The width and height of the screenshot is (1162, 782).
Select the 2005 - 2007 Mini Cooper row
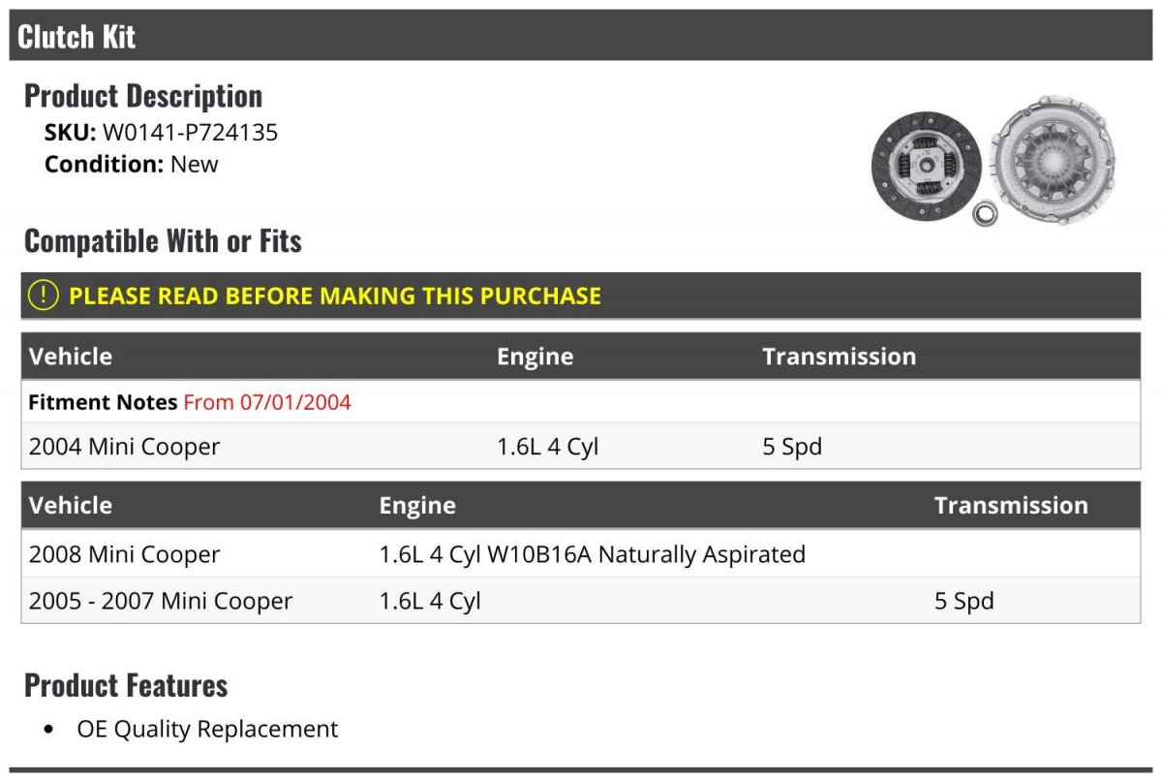click(x=581, y=601)
